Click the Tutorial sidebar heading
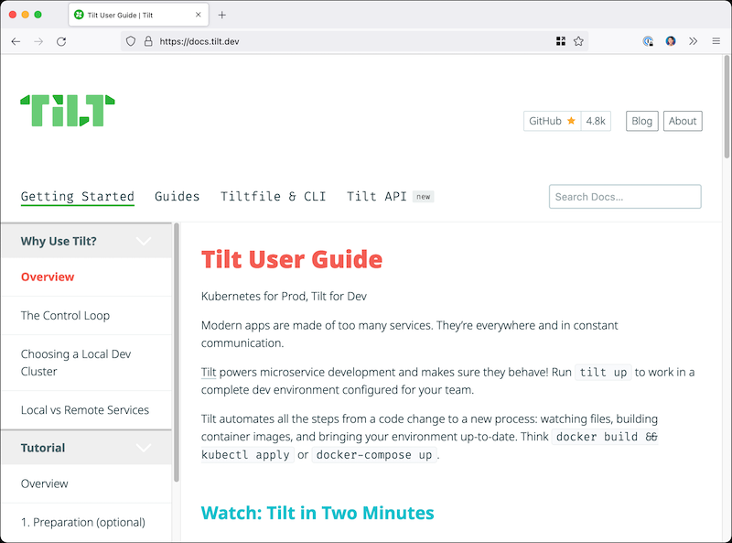 coord(43,448)
